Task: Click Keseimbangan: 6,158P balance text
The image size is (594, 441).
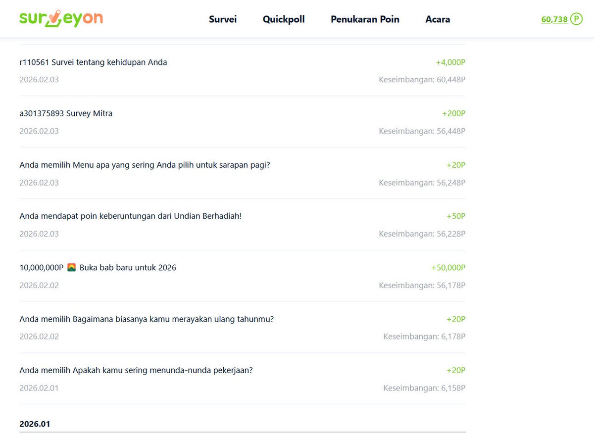Action: 424,388
